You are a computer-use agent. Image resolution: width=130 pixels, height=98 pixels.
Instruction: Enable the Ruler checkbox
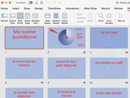(x=75, y=14)
